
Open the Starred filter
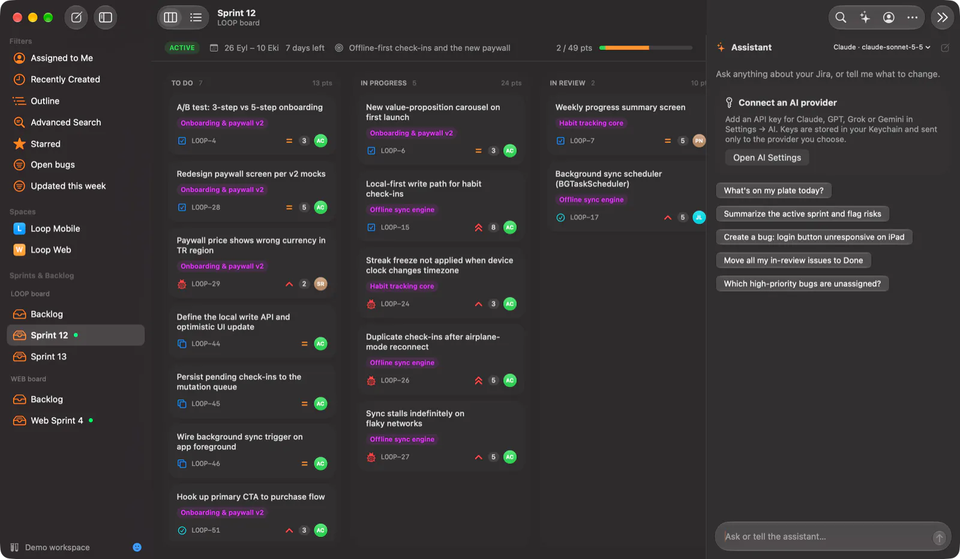click(x=76, y=144)
